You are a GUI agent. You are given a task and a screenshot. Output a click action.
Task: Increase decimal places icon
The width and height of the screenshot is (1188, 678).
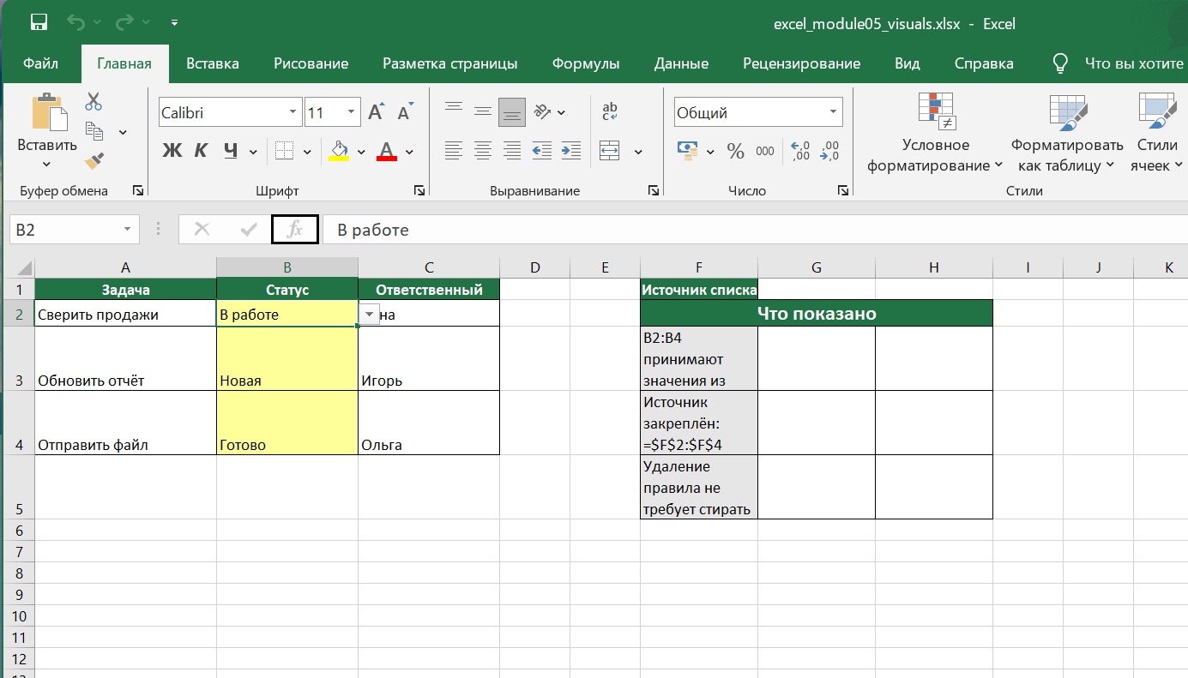coord(800,151)
